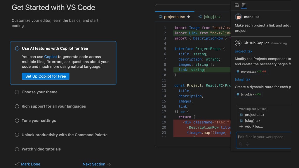Image resolution: width=299 pixels, height=168 pixels.
Task: Expand the 'Choose your theme' step
Action: (39, 92)
